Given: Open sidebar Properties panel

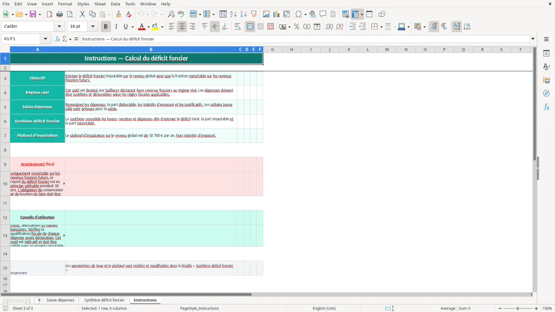Looking at the screenshot, I should (x=546, y=53).
